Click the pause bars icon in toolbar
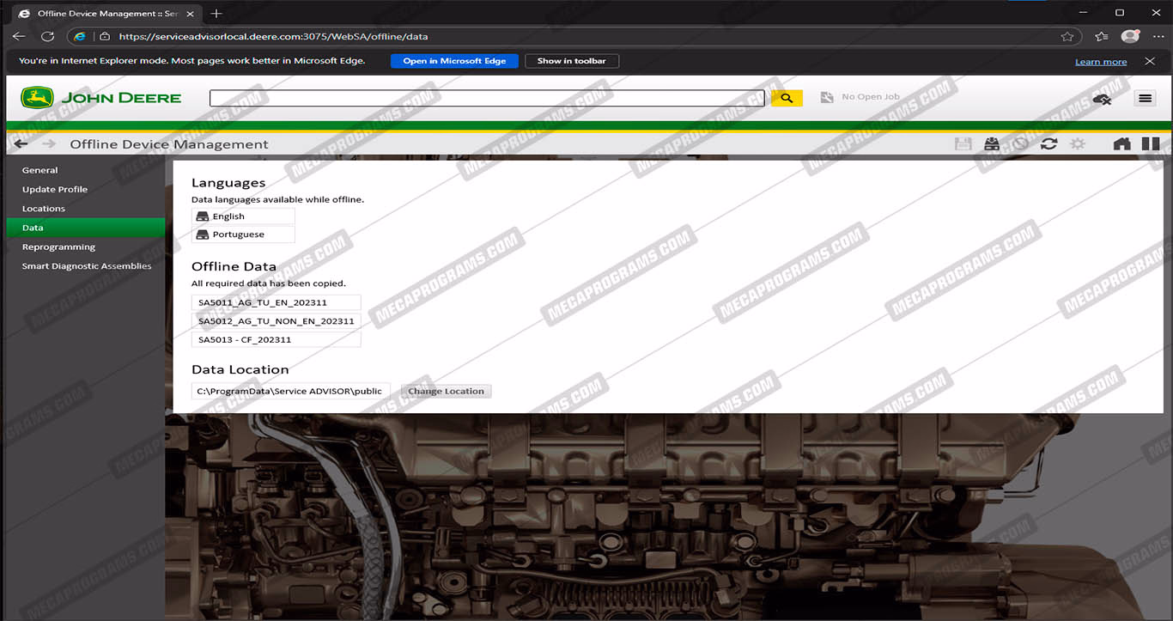Viewport: 1173px width, 621px height. (1151, 144)
